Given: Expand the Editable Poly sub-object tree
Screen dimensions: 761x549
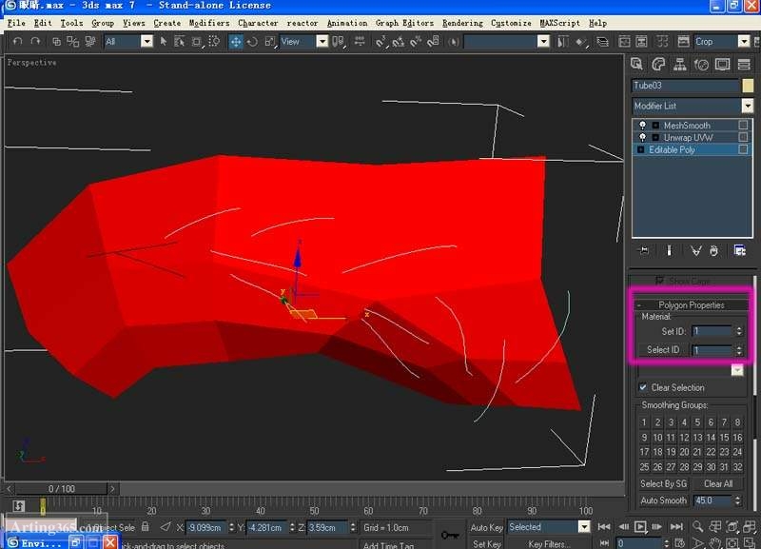Looking at the screenshot, I should click(x=640, y=150).
